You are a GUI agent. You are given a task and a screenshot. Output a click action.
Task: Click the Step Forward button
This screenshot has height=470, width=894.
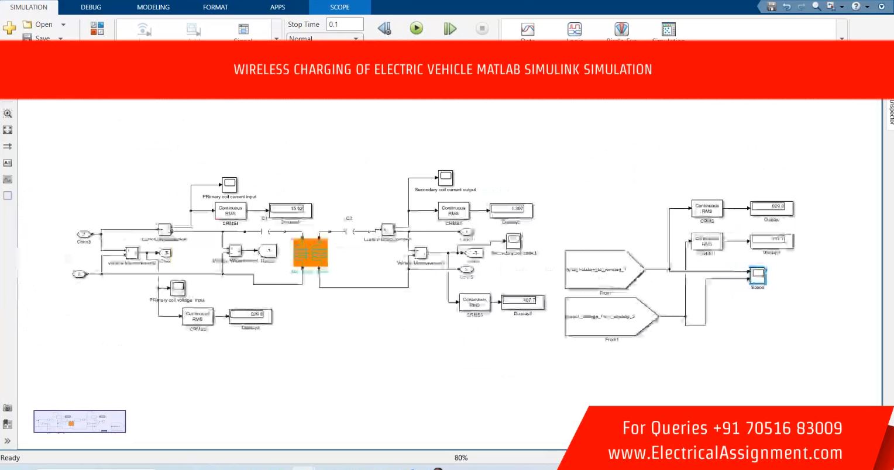pos(449,29)
